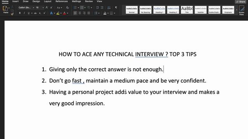This screenshot has width=248, height=139.
Task: Switch to the View tab
Action: point(99,2)
